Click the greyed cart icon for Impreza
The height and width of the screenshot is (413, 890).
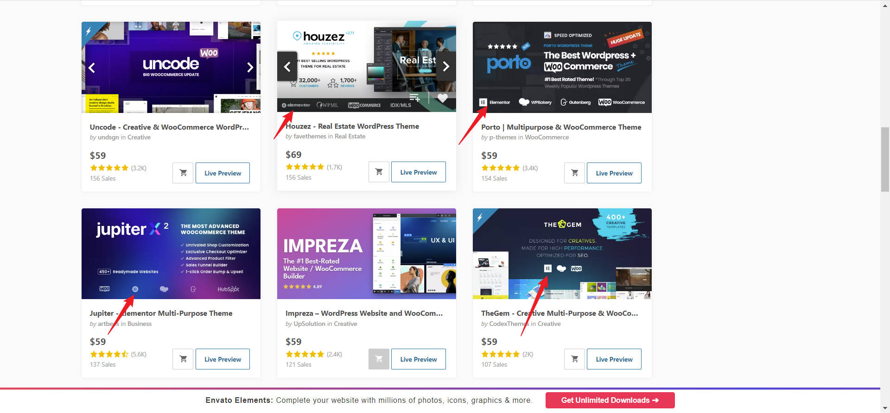click(379, 359)
